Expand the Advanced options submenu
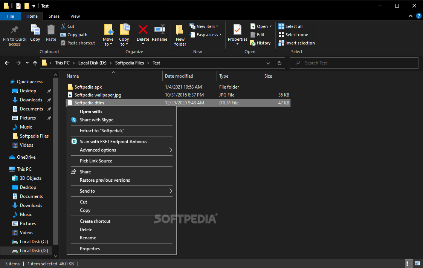 171,150
